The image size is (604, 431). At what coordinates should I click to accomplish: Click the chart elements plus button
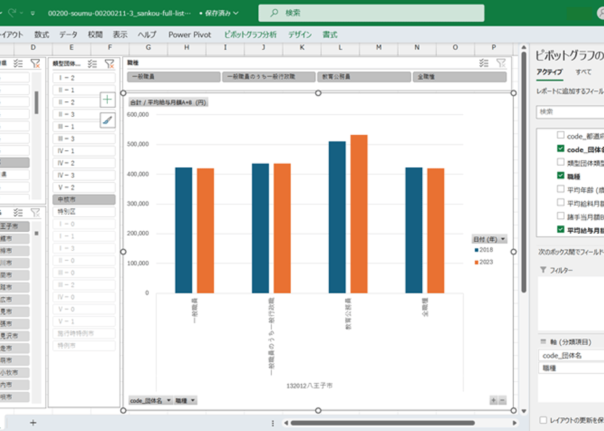coord(107,100)
